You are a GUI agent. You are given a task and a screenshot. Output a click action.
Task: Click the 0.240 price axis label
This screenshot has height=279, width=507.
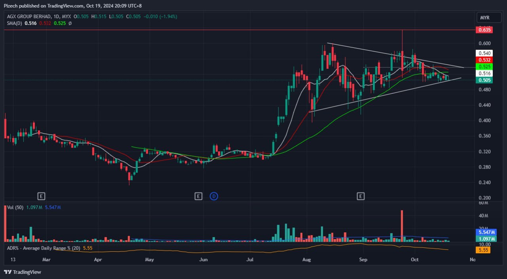(485, 182)
